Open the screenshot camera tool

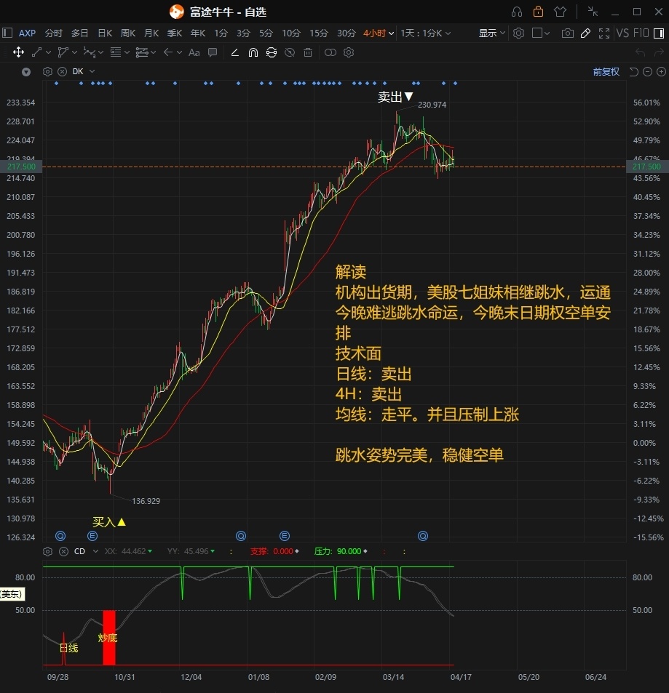click(x=566, y=33)
